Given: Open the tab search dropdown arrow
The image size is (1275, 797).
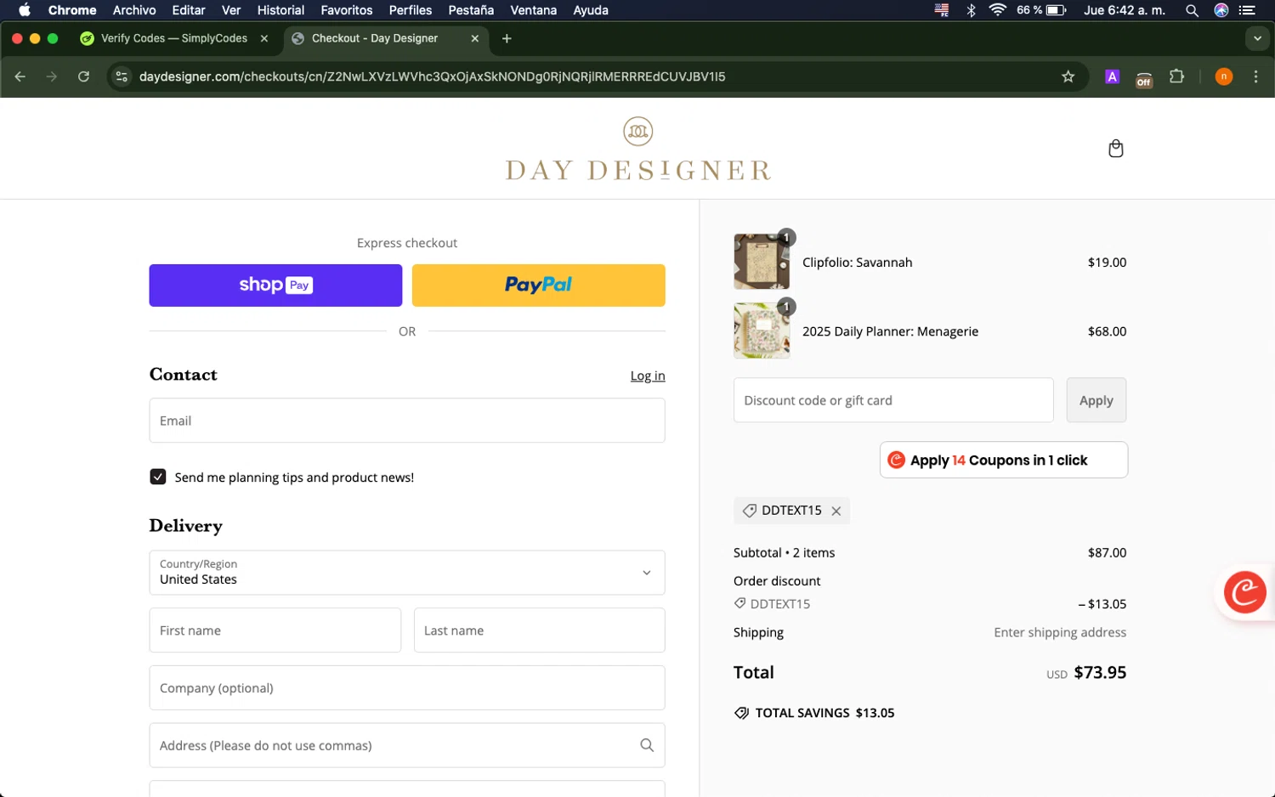Looking at the screenshot, I should pyautogui.click(x=1257, y=38).
